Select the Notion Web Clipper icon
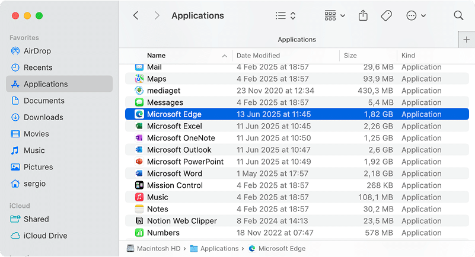 tap(139, 221)
